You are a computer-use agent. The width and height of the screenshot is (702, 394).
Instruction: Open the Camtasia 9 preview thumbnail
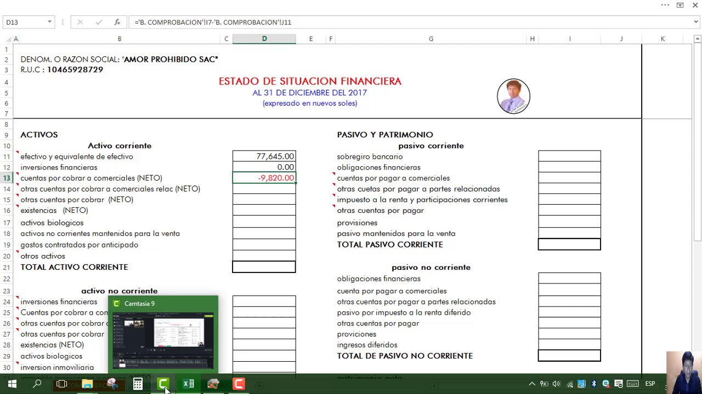point(163,341)
